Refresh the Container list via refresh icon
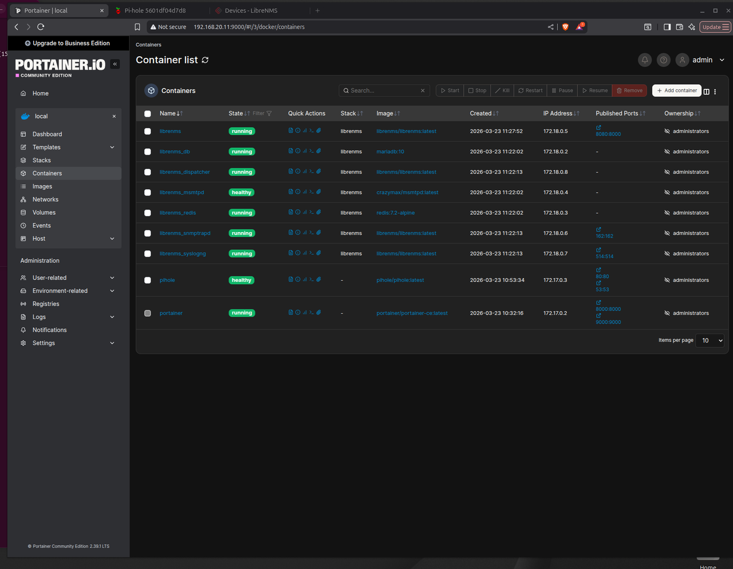This screenshot has height=569, width=733. click(205, 60)
